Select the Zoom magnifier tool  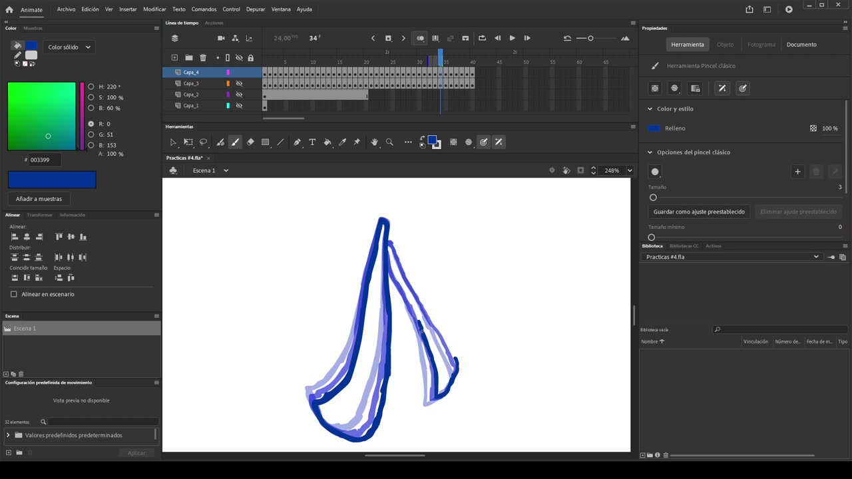(x=389, y=142)
